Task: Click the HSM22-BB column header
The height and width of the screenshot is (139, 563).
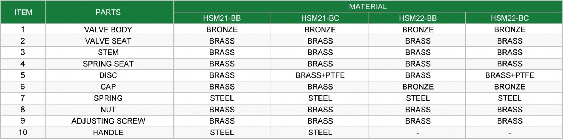Action: (x=417, y=18)
